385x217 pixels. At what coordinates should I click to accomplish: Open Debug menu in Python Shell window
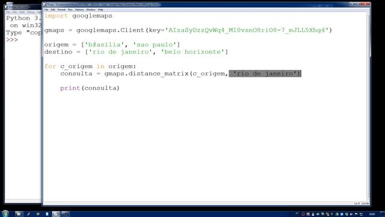[x=31, y=12]
